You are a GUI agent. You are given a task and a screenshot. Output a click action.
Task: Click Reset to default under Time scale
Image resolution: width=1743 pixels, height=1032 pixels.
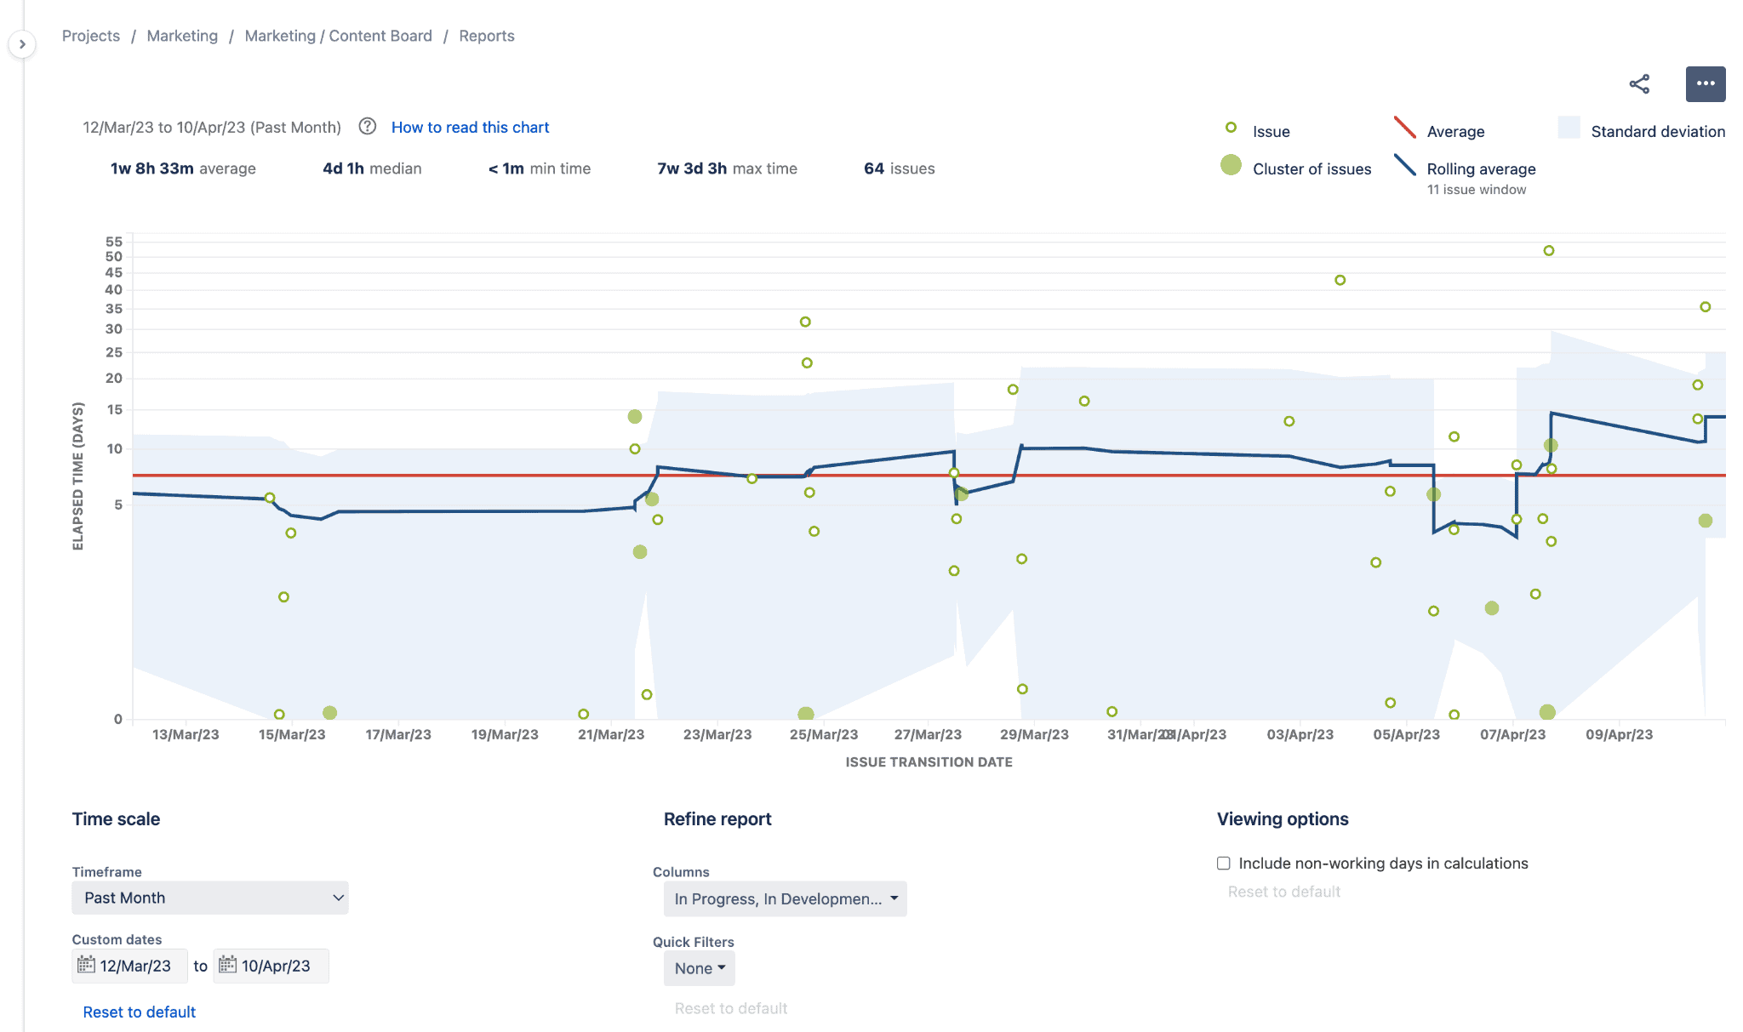tap(138, 1012)
